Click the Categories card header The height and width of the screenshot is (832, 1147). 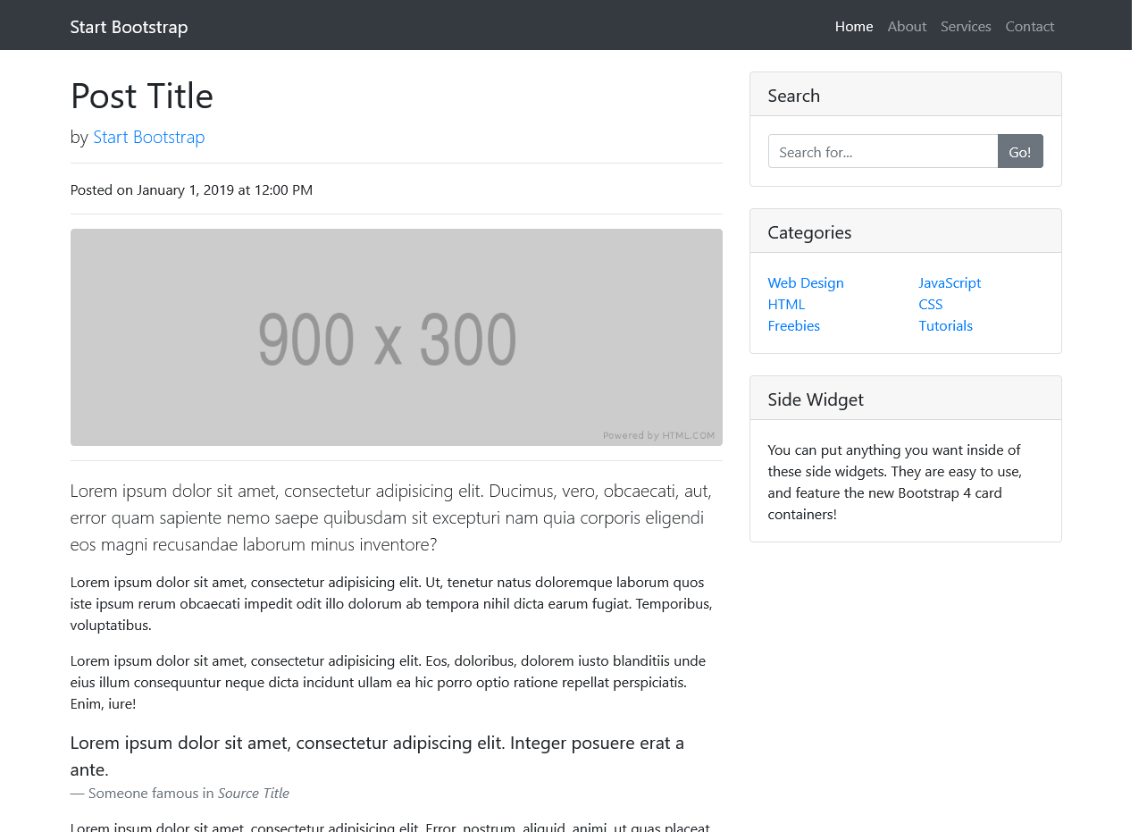(905, 232)
